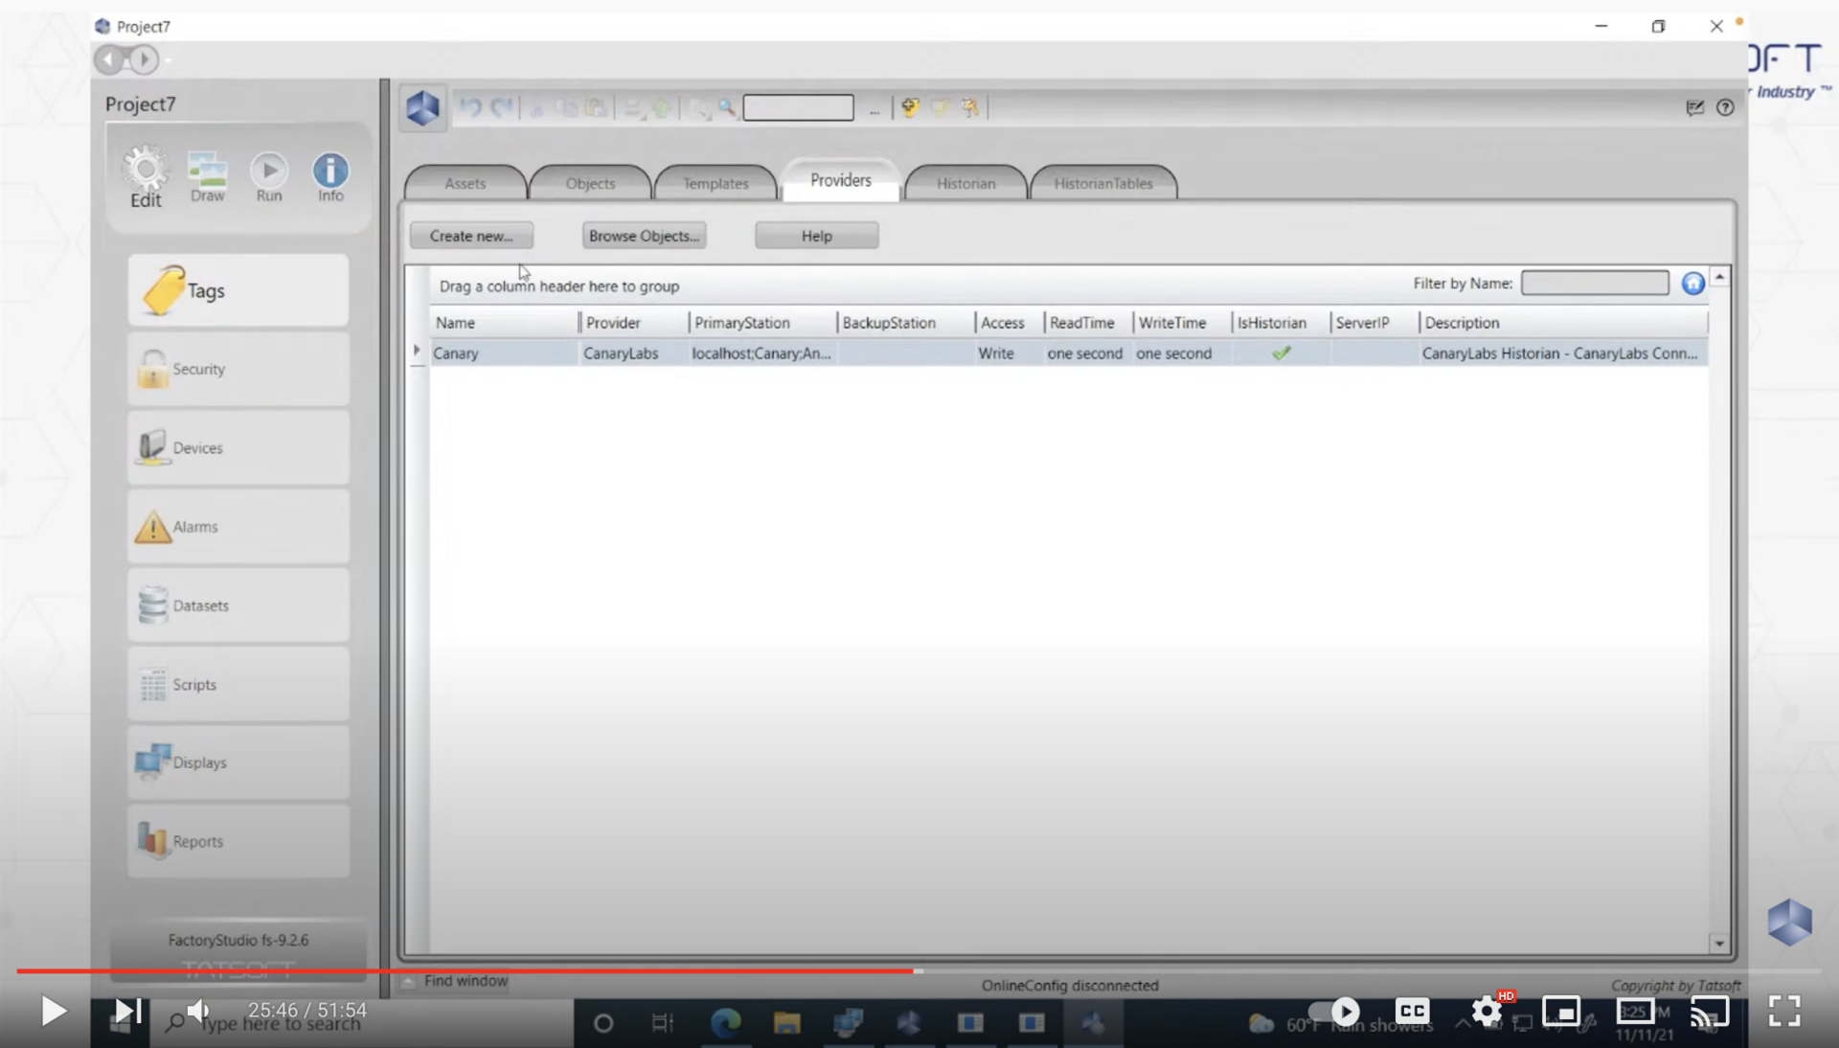This screenshot has width=1839, height=1048.
Task: Click the Filter by Name input field
Action: (1595, 283)
